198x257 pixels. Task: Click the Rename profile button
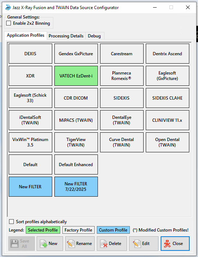[x=80, y=244]
